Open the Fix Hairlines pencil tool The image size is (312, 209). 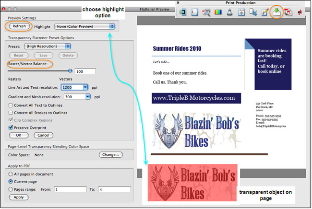pos(265,12)
